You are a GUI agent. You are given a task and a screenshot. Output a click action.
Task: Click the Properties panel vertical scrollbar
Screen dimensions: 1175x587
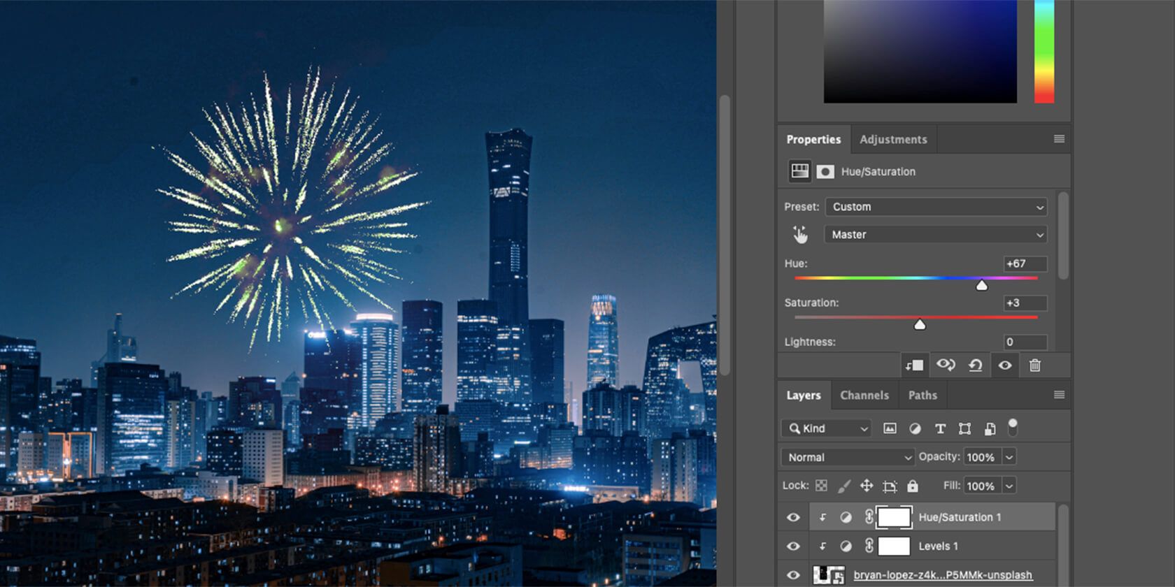(1063, 236)
